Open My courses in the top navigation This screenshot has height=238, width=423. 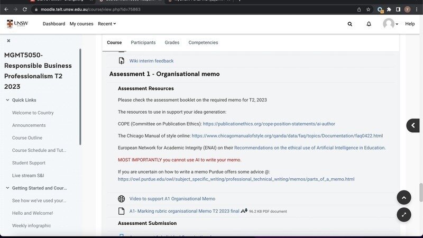[x=81, y=24]
